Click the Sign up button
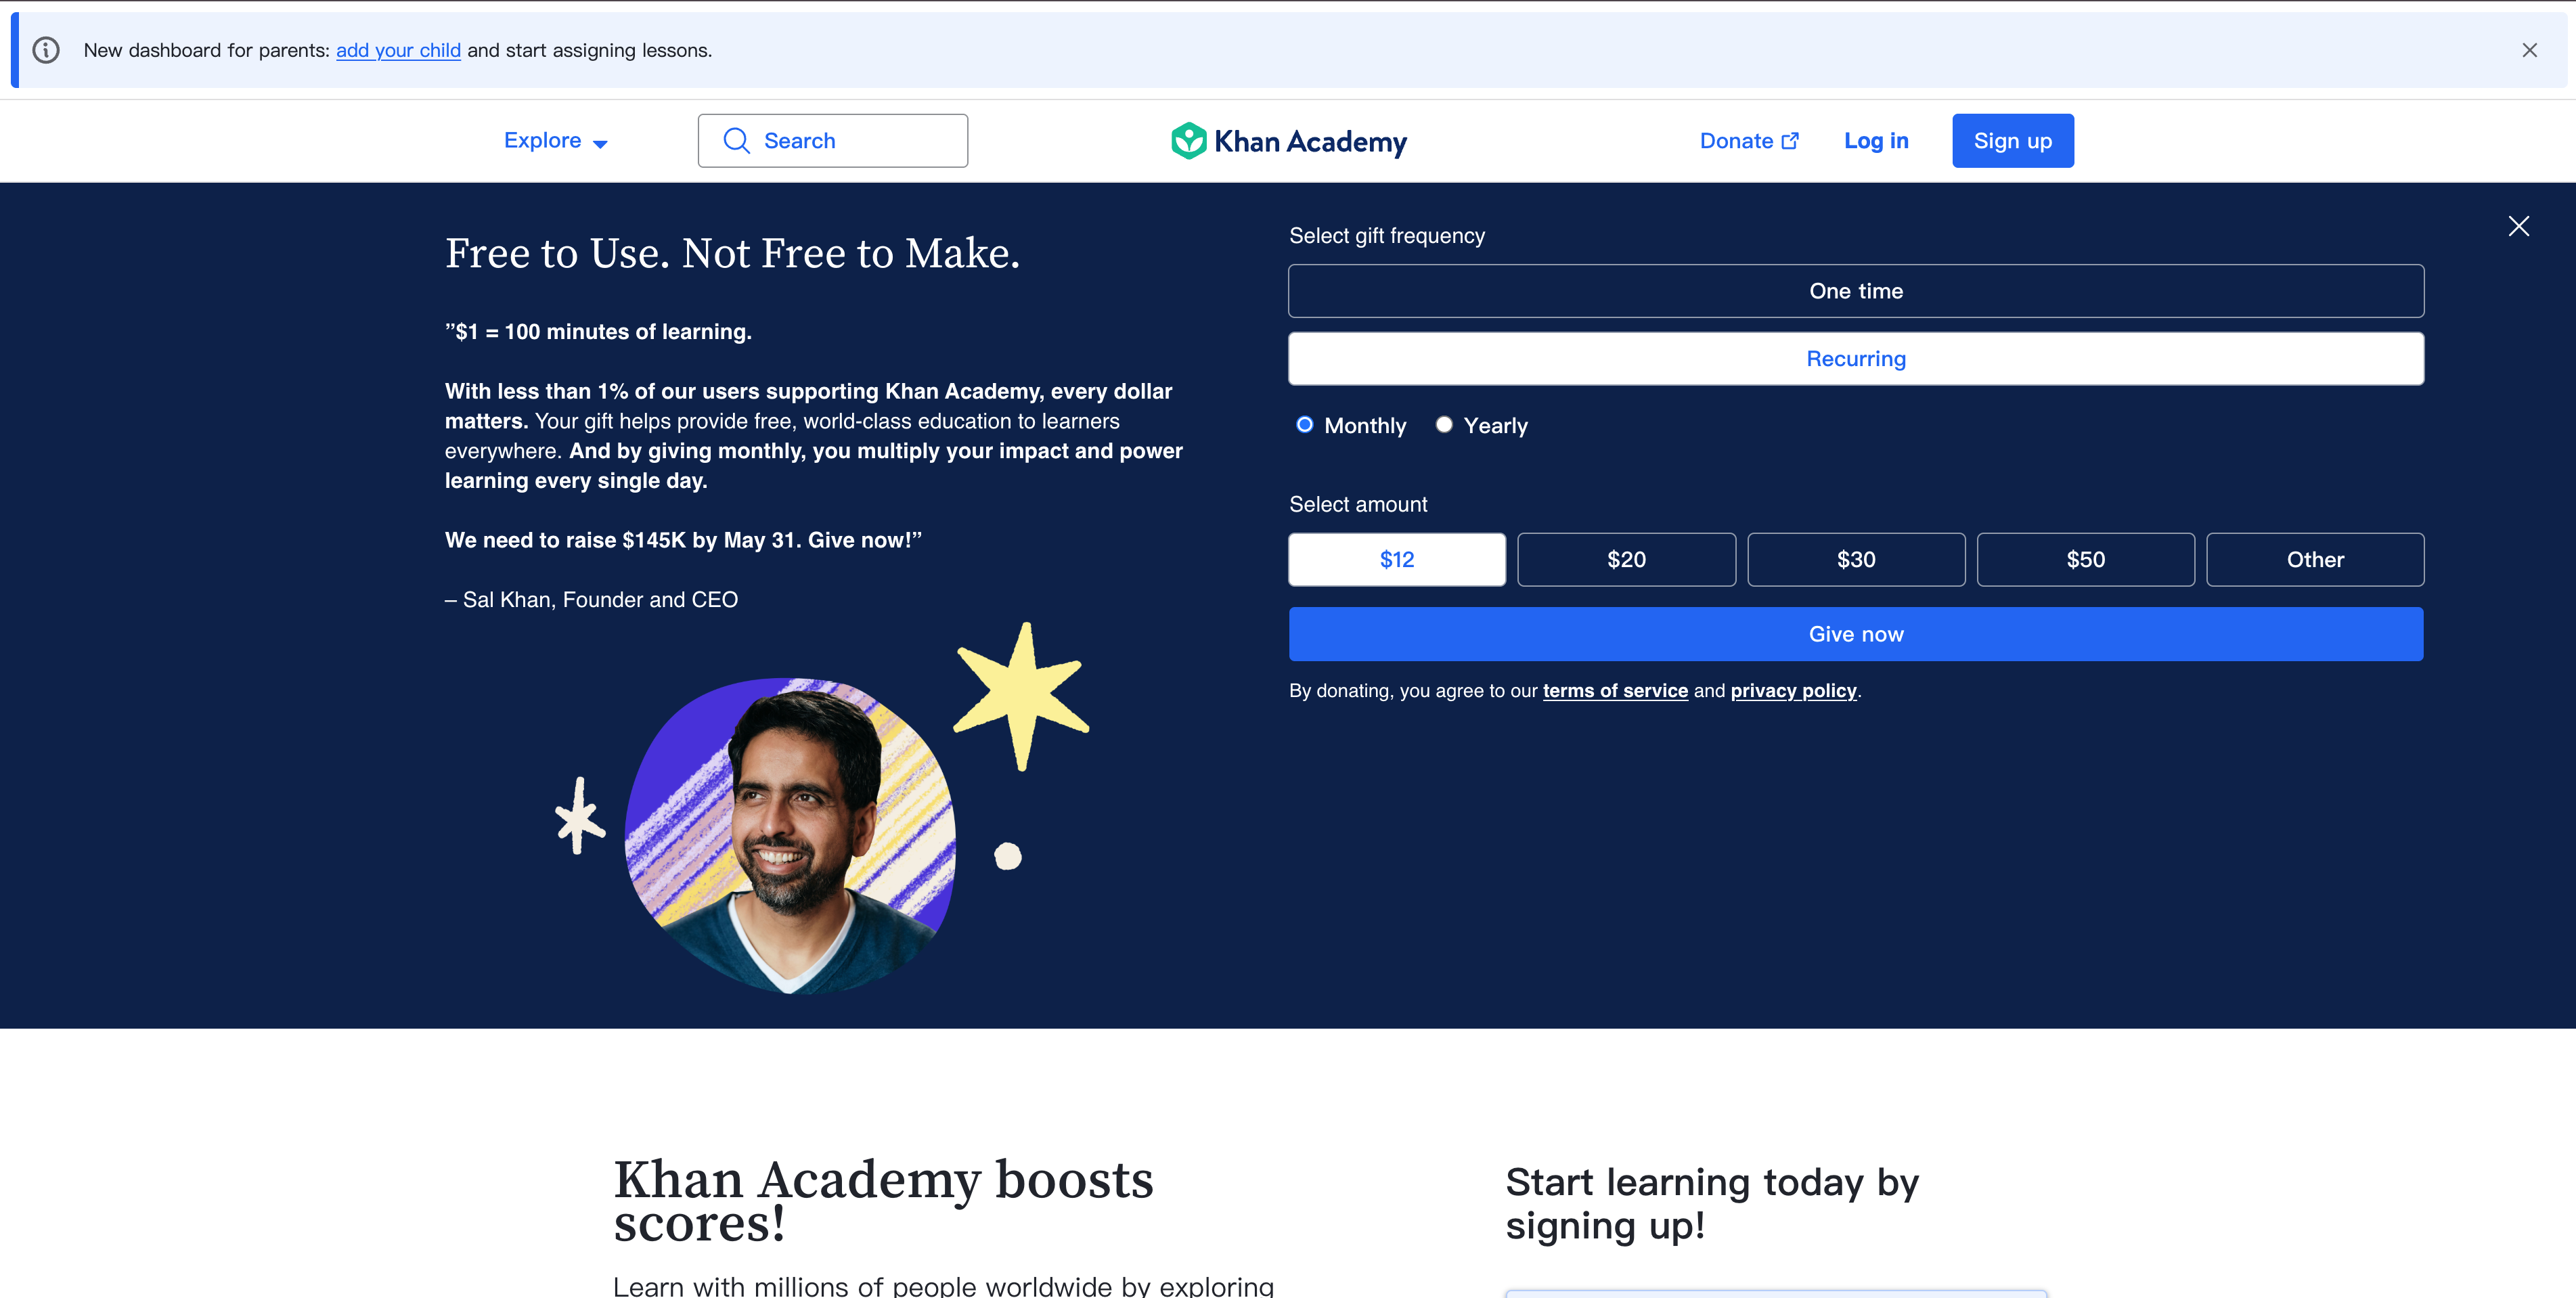Image resolution: width=2576 pixels, height=1298 pixels. tap(2012, 141)
